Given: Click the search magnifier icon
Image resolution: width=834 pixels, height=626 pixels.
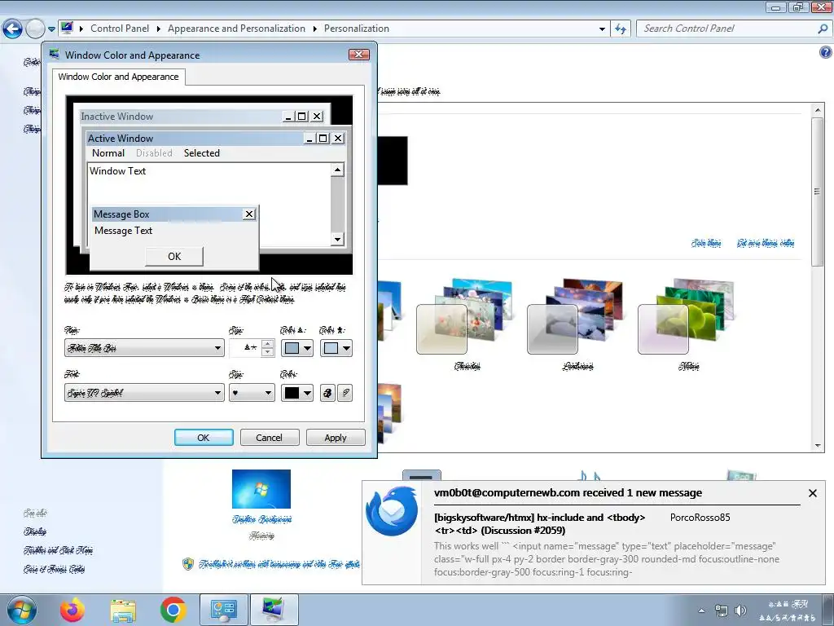Looking at the screenshot, I should click(x=823, y=29).
